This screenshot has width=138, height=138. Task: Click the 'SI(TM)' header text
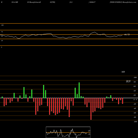click(x=52, y=2)
